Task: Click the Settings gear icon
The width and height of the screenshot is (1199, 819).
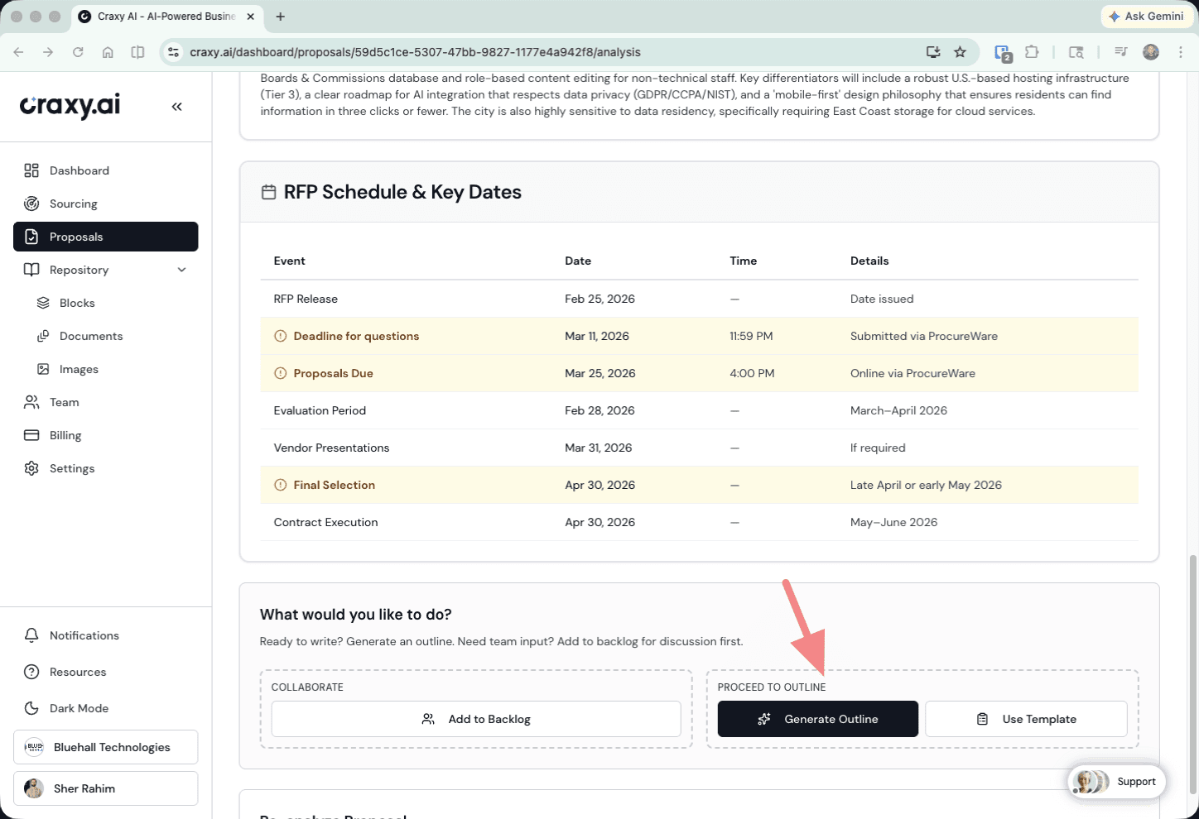Action: [31, 468]
